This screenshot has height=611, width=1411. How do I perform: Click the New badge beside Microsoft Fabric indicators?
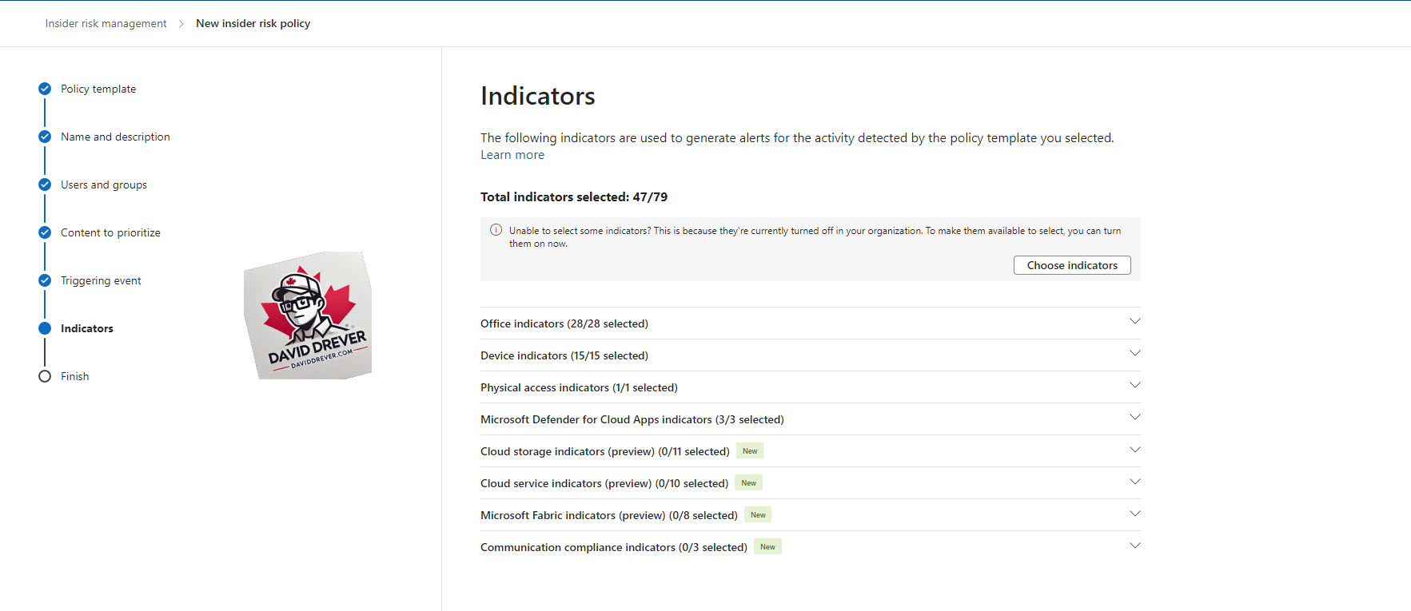pyautogui.click(x=758, y=514)
